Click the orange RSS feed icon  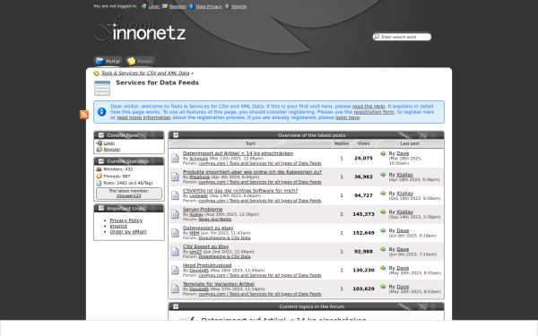(84, 115)
